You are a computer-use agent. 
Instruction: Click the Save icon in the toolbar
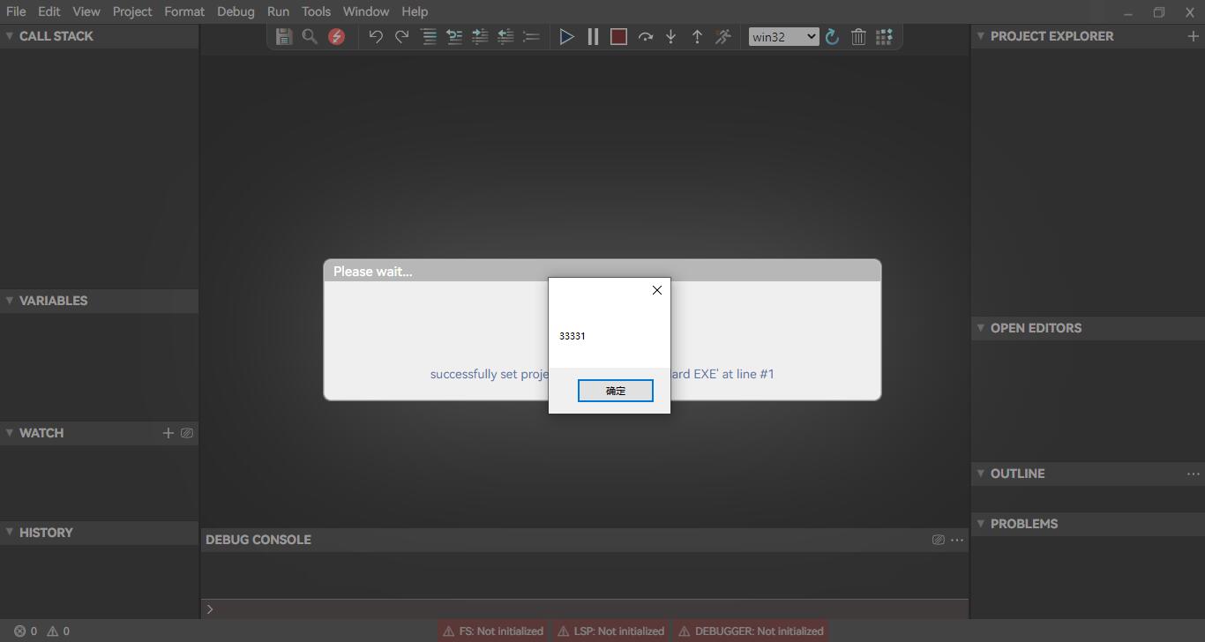(x=283, y=36)
